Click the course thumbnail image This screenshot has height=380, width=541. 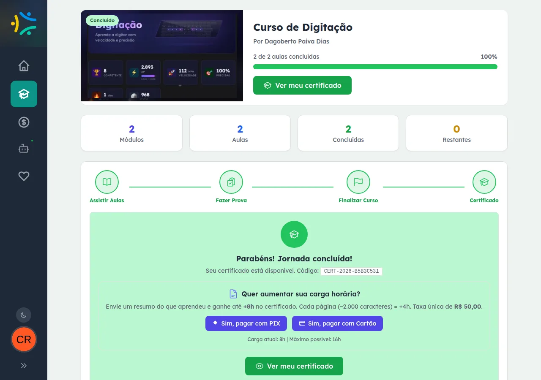click(x=162, y=56)
